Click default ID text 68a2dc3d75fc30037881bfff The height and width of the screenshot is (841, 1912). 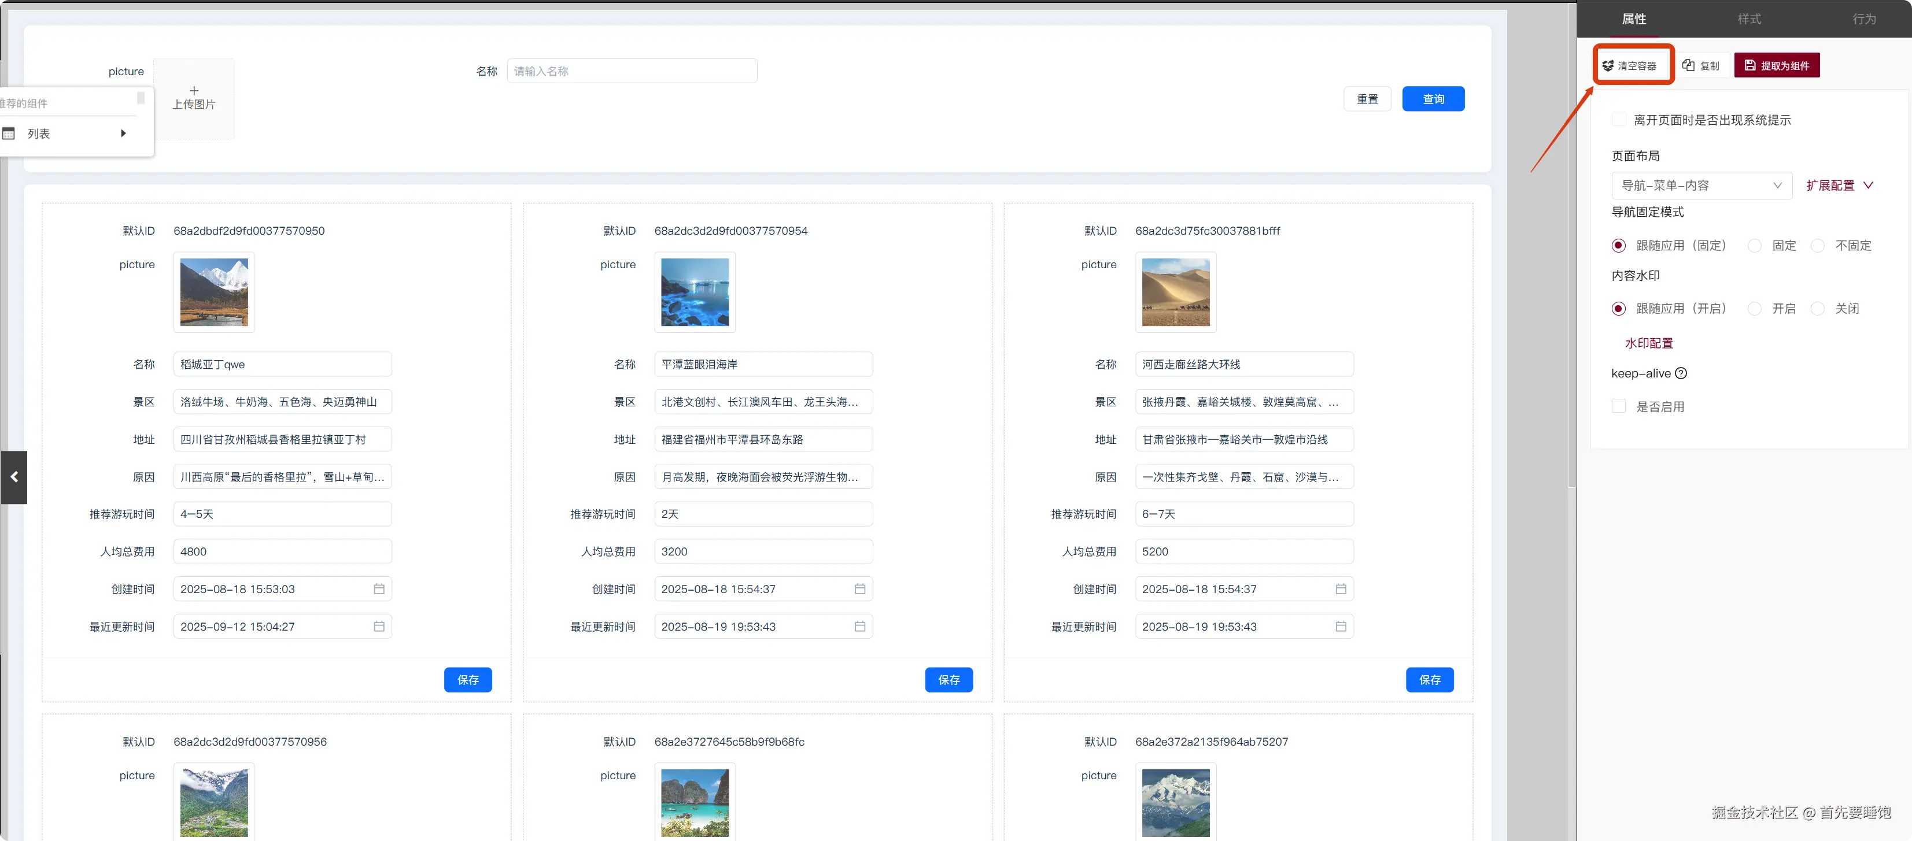(x=1208, y=231)
